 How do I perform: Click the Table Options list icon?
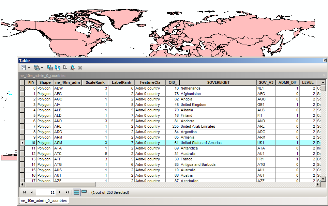[x=24, y=67]
